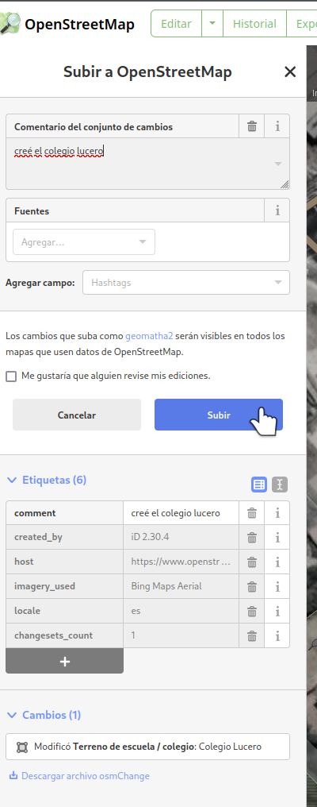
Task: Click the OpenStreetMap magnifier logo
Action: point(10,23)
